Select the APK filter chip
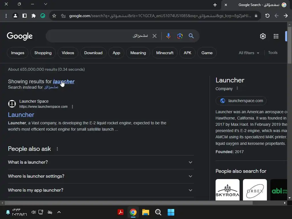292x219 pixels. coord(188,53)
